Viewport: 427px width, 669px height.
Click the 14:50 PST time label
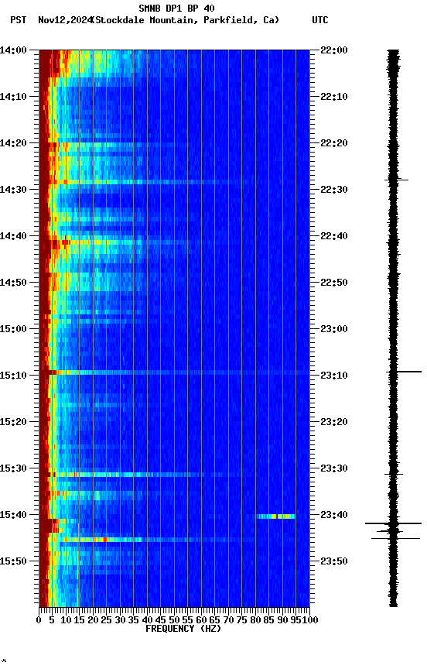13,283
